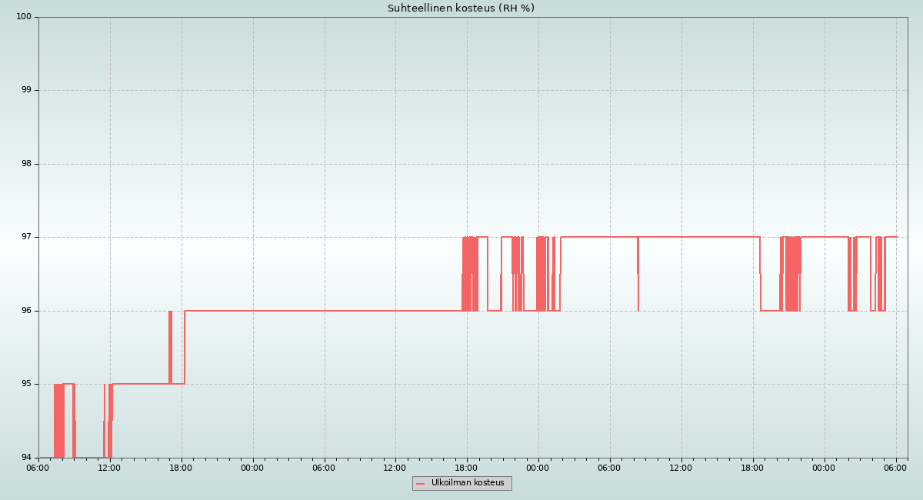The image size is (923, 500).
Task: Click the rightmost 18:00 time label
Action: click(x=752, y=468)
